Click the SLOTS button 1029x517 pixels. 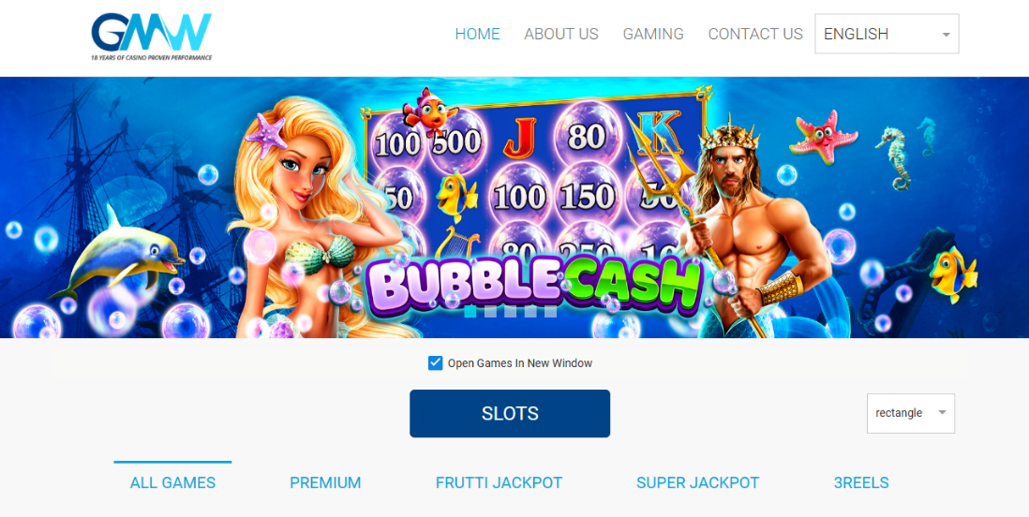click(510, 413)
